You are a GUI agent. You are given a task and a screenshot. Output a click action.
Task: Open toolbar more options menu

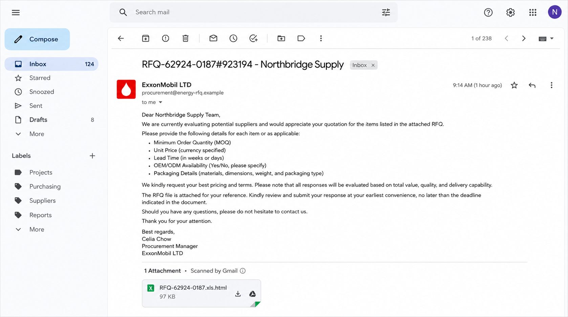coord(321,38)
